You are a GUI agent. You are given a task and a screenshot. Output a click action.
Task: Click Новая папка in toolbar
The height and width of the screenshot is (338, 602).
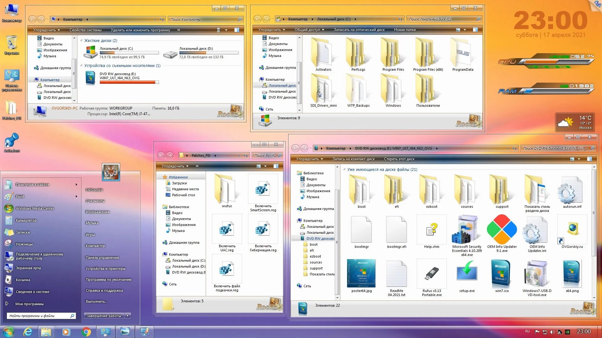[404, 30]
